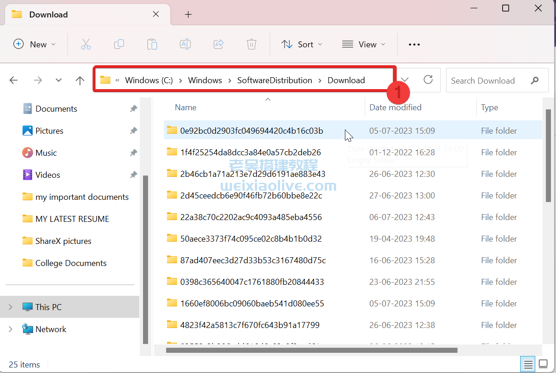Open the Sort dropdown
This screenshot has width=556, height=373.
(x=302, y=44)
